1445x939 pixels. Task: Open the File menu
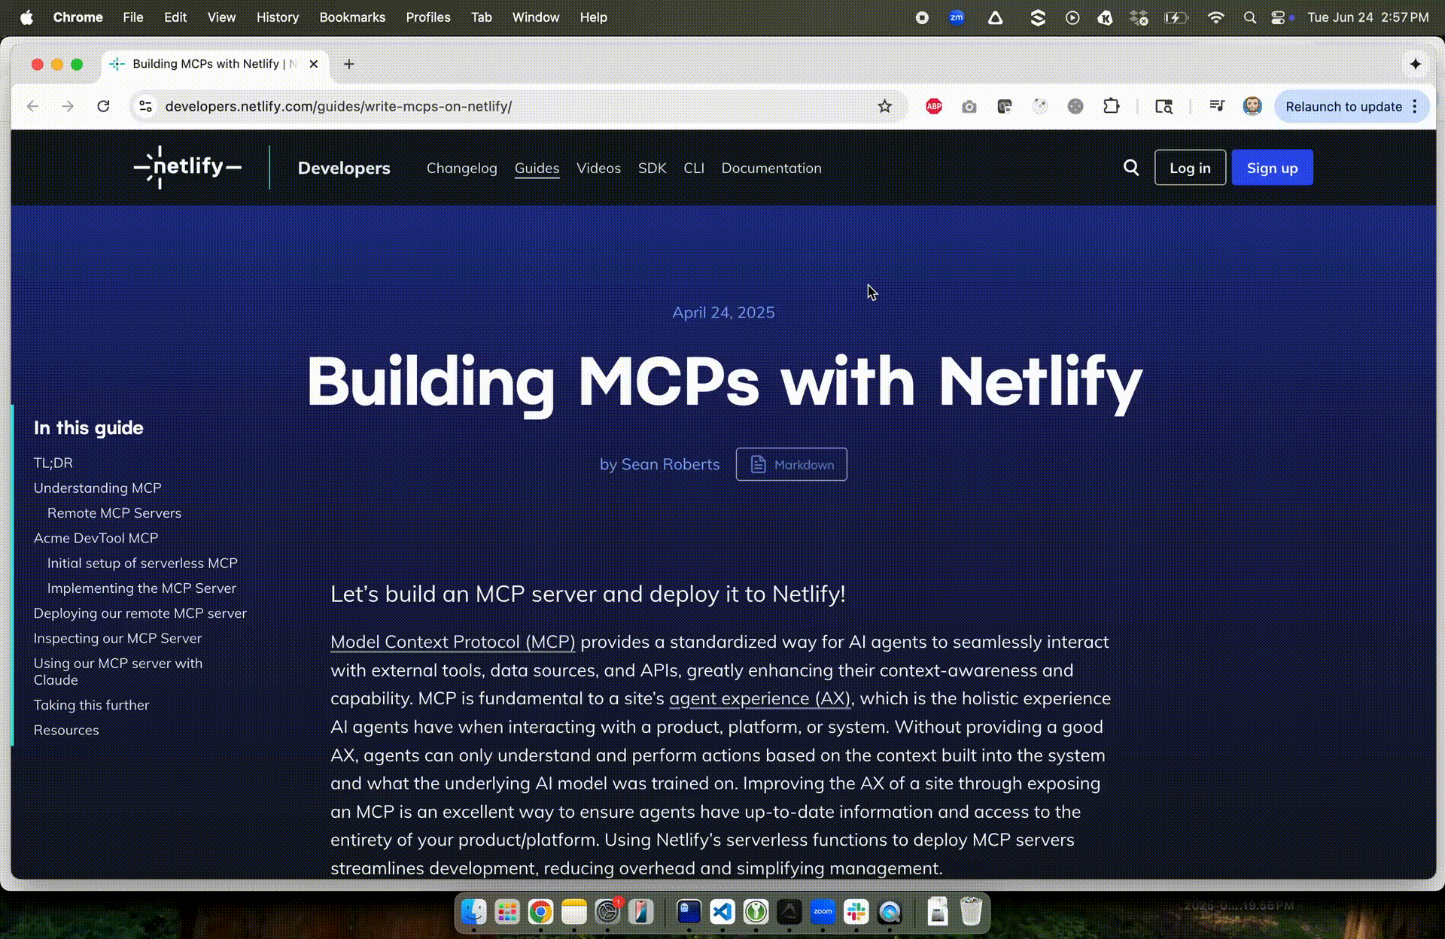(x=133, y=17)
